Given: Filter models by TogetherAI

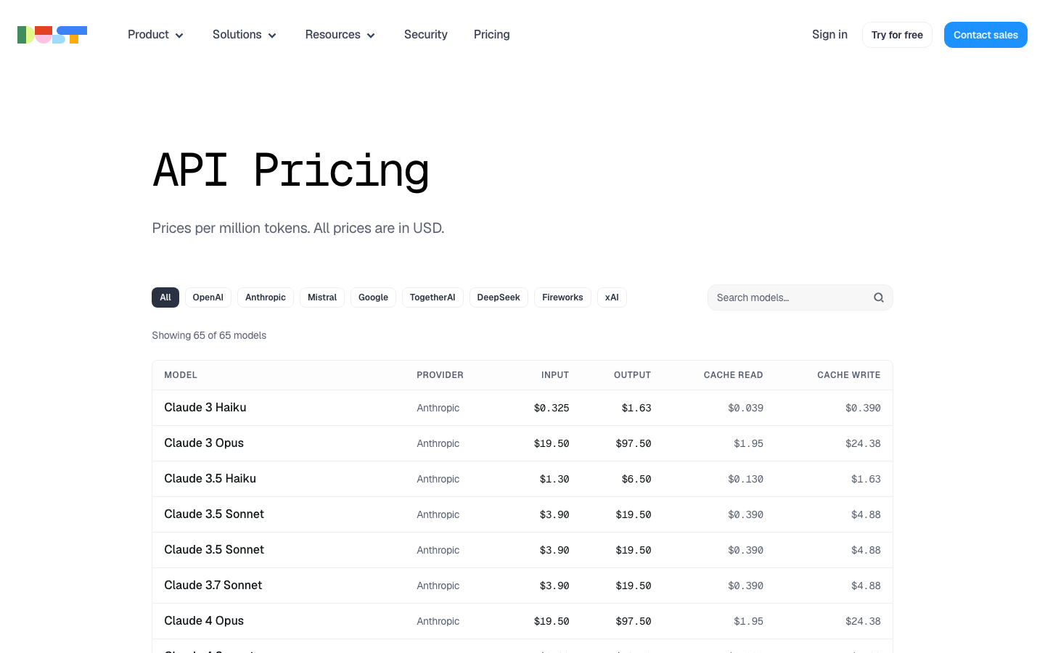Looking at the screenshot, I should click(433, 297).
